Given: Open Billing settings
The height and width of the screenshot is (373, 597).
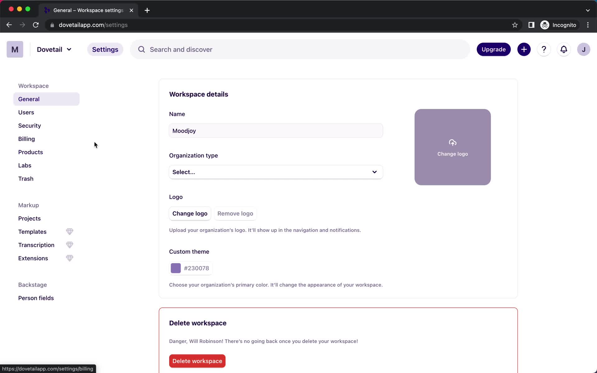Looking at the screenshot, I should [x=26, y=139].
